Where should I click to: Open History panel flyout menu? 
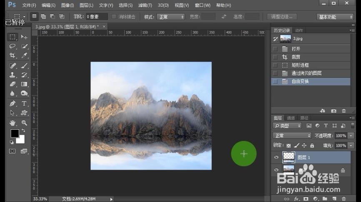pyautogui.click(x=352, y=30)
